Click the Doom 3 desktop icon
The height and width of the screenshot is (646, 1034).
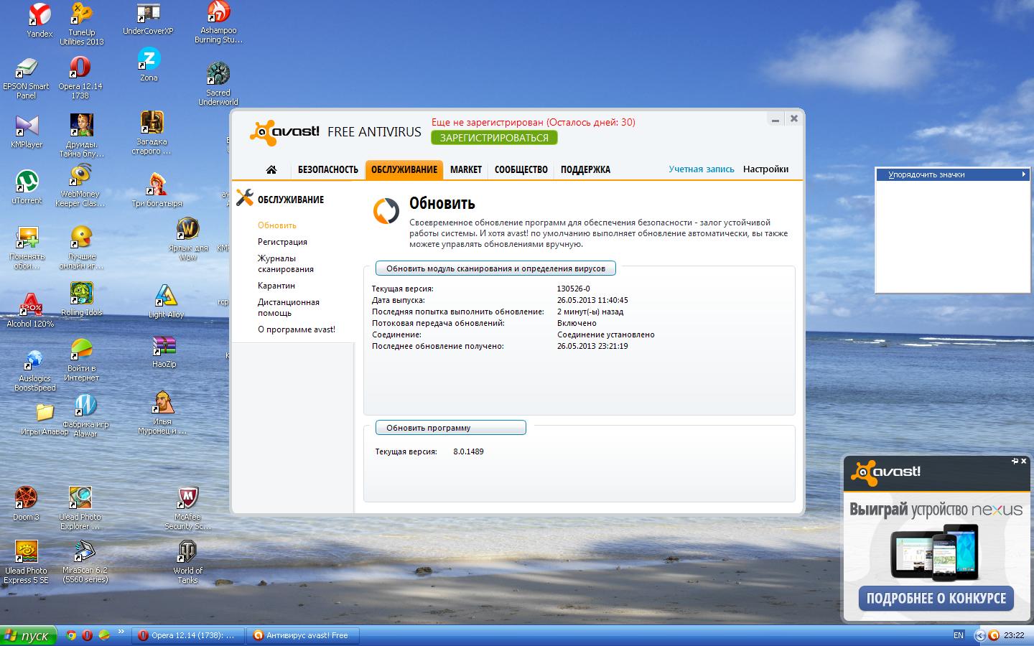[27, 504]
